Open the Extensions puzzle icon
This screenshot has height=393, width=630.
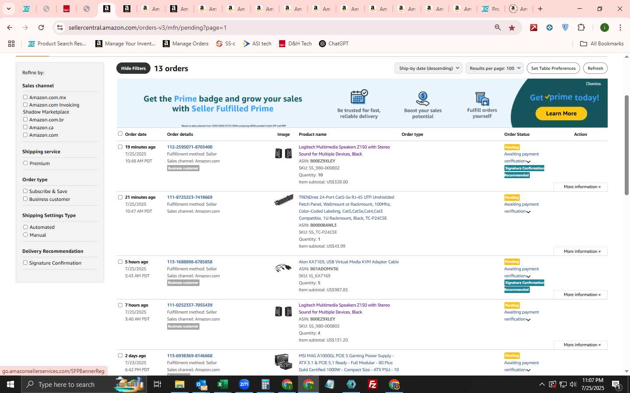click(581, 28)
